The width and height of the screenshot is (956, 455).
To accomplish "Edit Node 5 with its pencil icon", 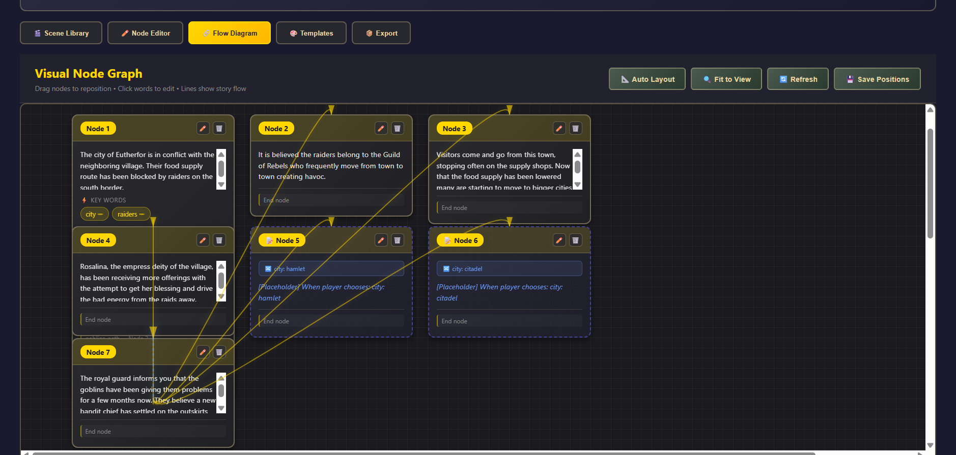I will coord(381,240).
